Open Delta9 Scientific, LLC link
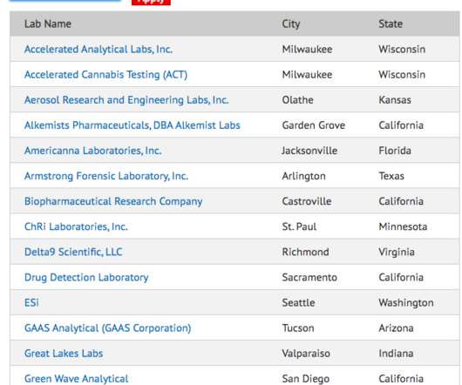 click(x=73, y=252)
